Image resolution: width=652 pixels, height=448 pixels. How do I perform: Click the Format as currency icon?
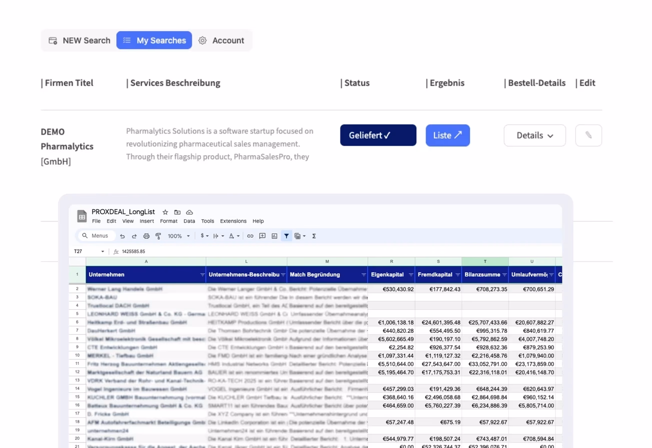pos(201,236)
